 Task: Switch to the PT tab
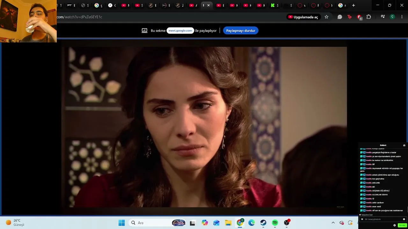71,5
